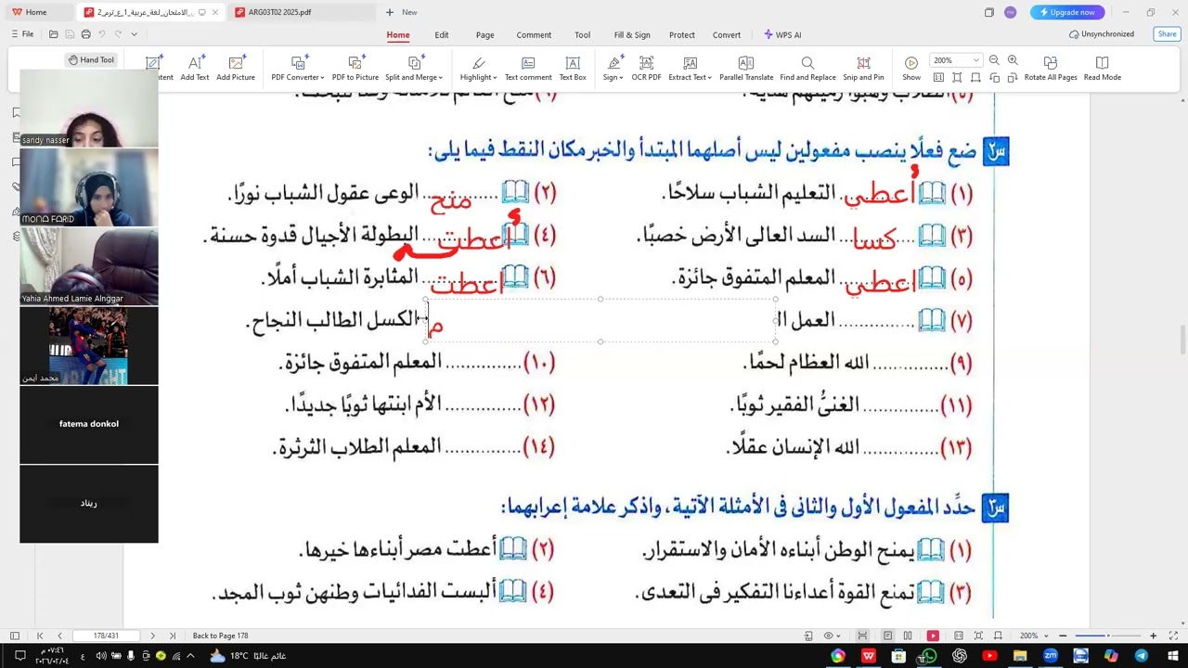The width and height of the screenshot is (1188, 668).
Task: Switch to the Home ribbon tab
Action: (x=398, y=35)
